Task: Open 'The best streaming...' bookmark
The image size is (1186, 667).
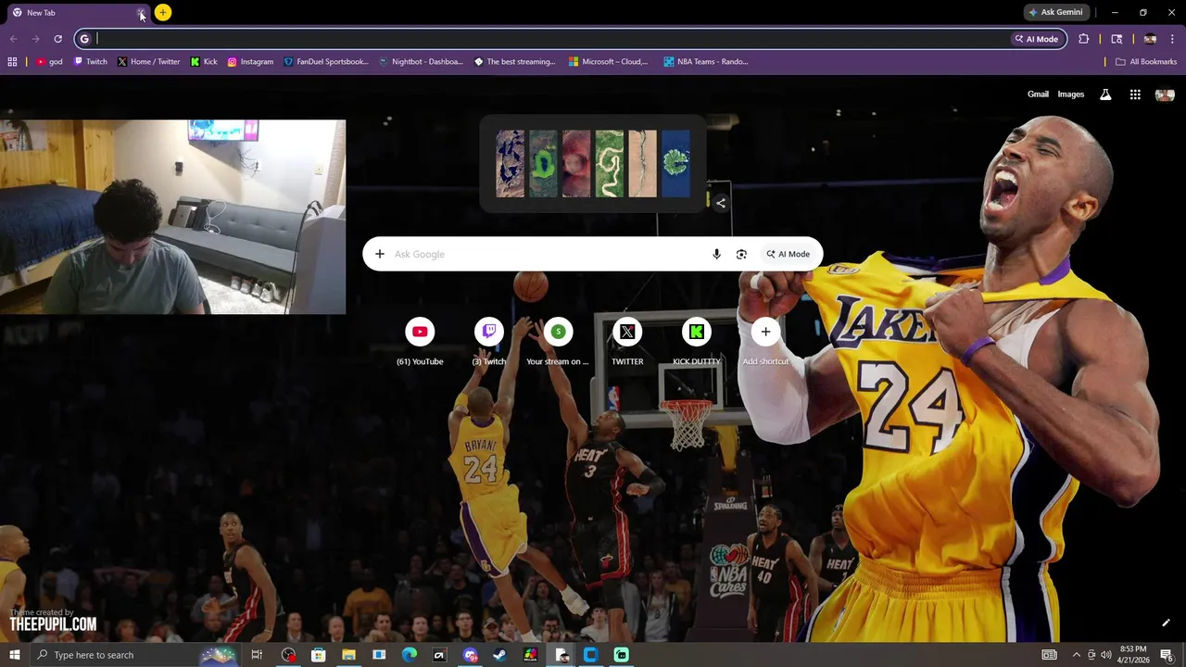Action: [515, 62]
